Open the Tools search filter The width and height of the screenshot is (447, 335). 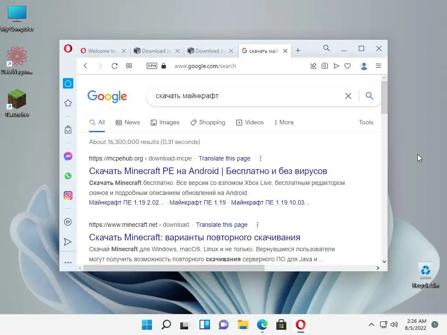click(x=366, y=122)
